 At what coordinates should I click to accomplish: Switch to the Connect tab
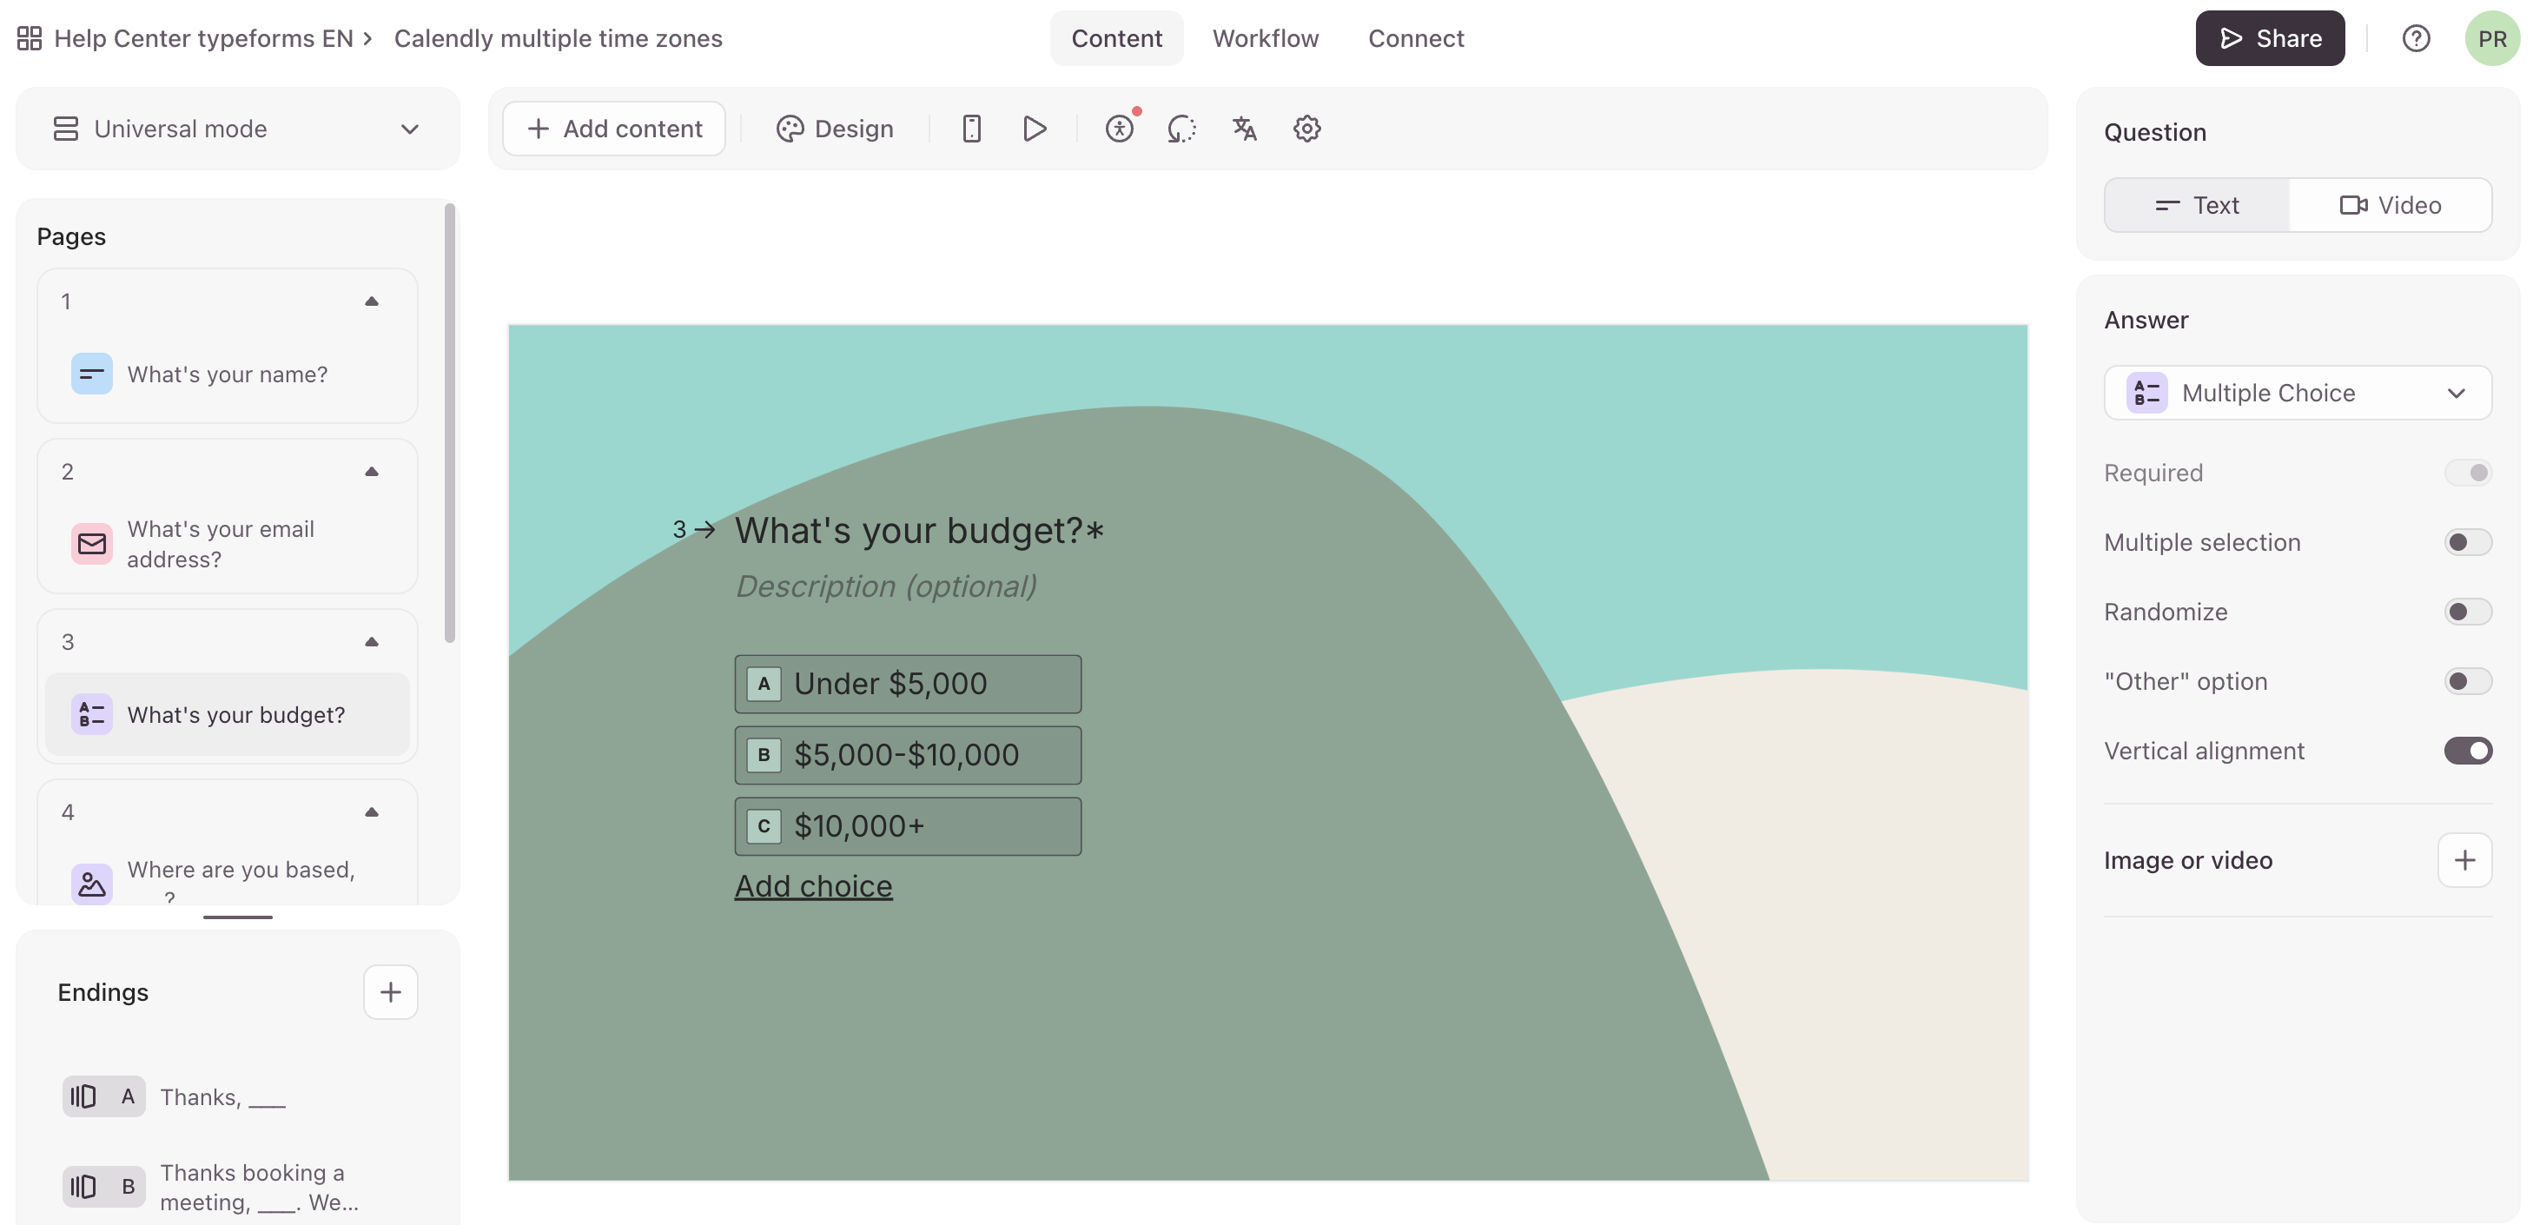tap(1415, 38)
